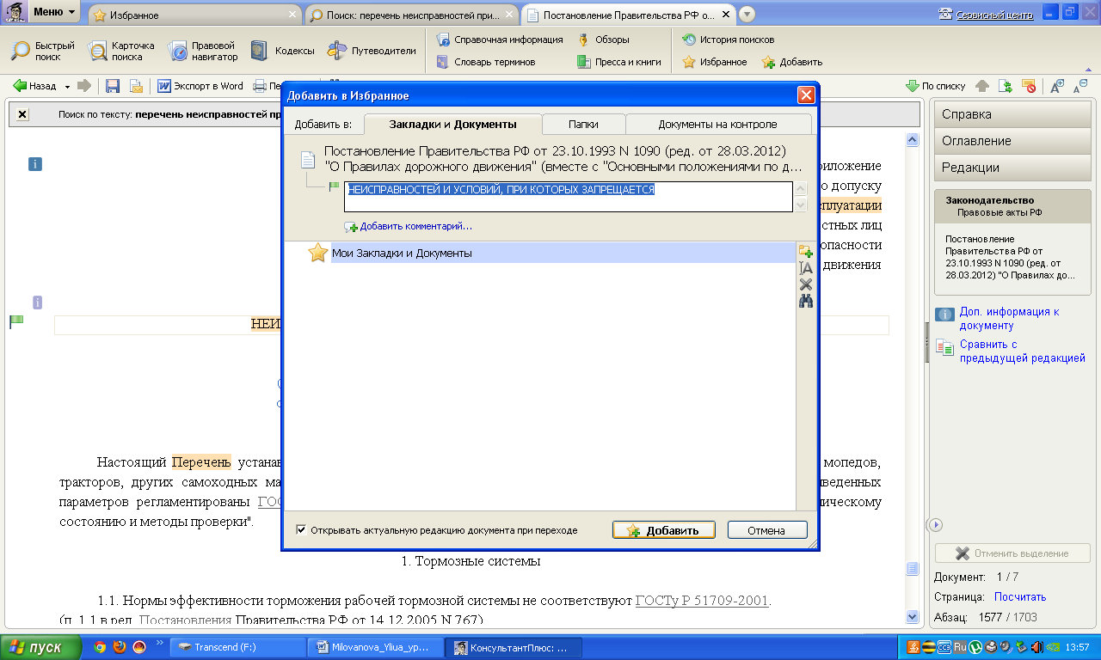Click Chrome quick launch icon
This screenshot has width=1101, height=660.
[x=100, y=647]
